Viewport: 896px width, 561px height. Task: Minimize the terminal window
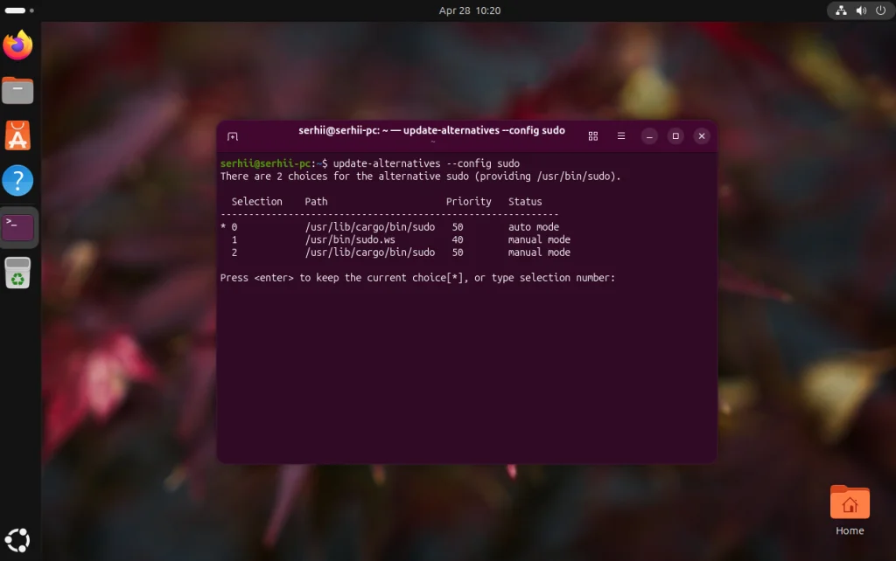[x=649, y=135]
